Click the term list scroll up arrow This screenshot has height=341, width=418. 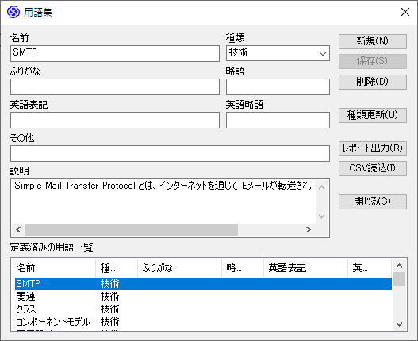click(399, 266)
